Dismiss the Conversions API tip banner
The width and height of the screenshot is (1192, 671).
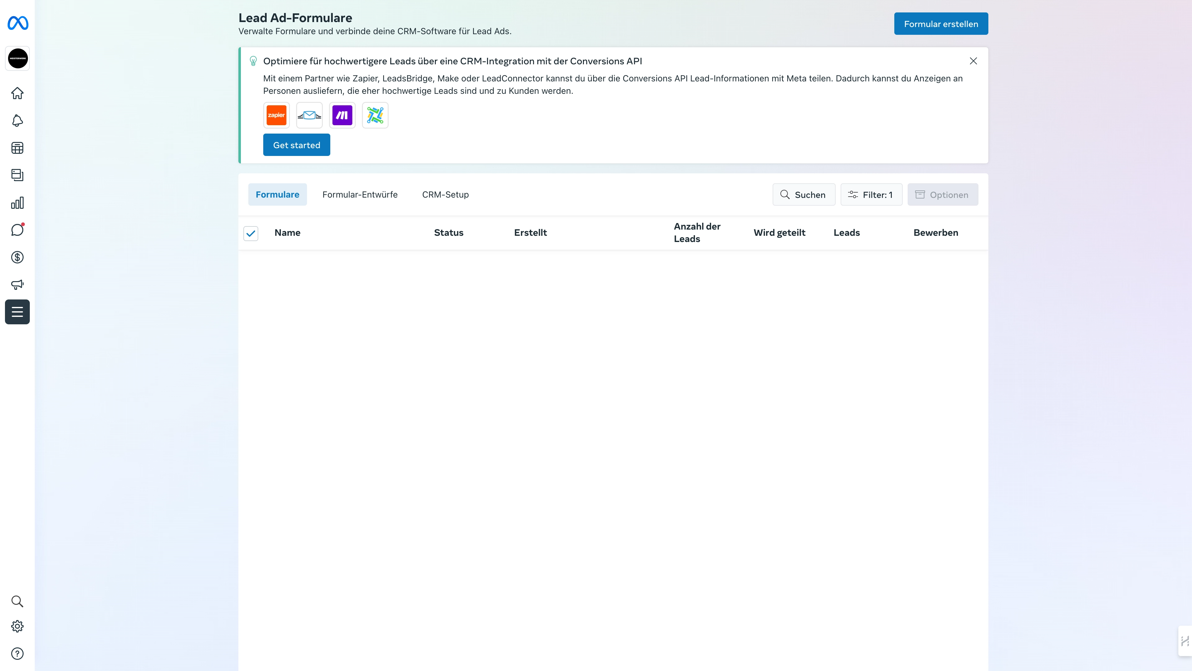coord(973,61)
